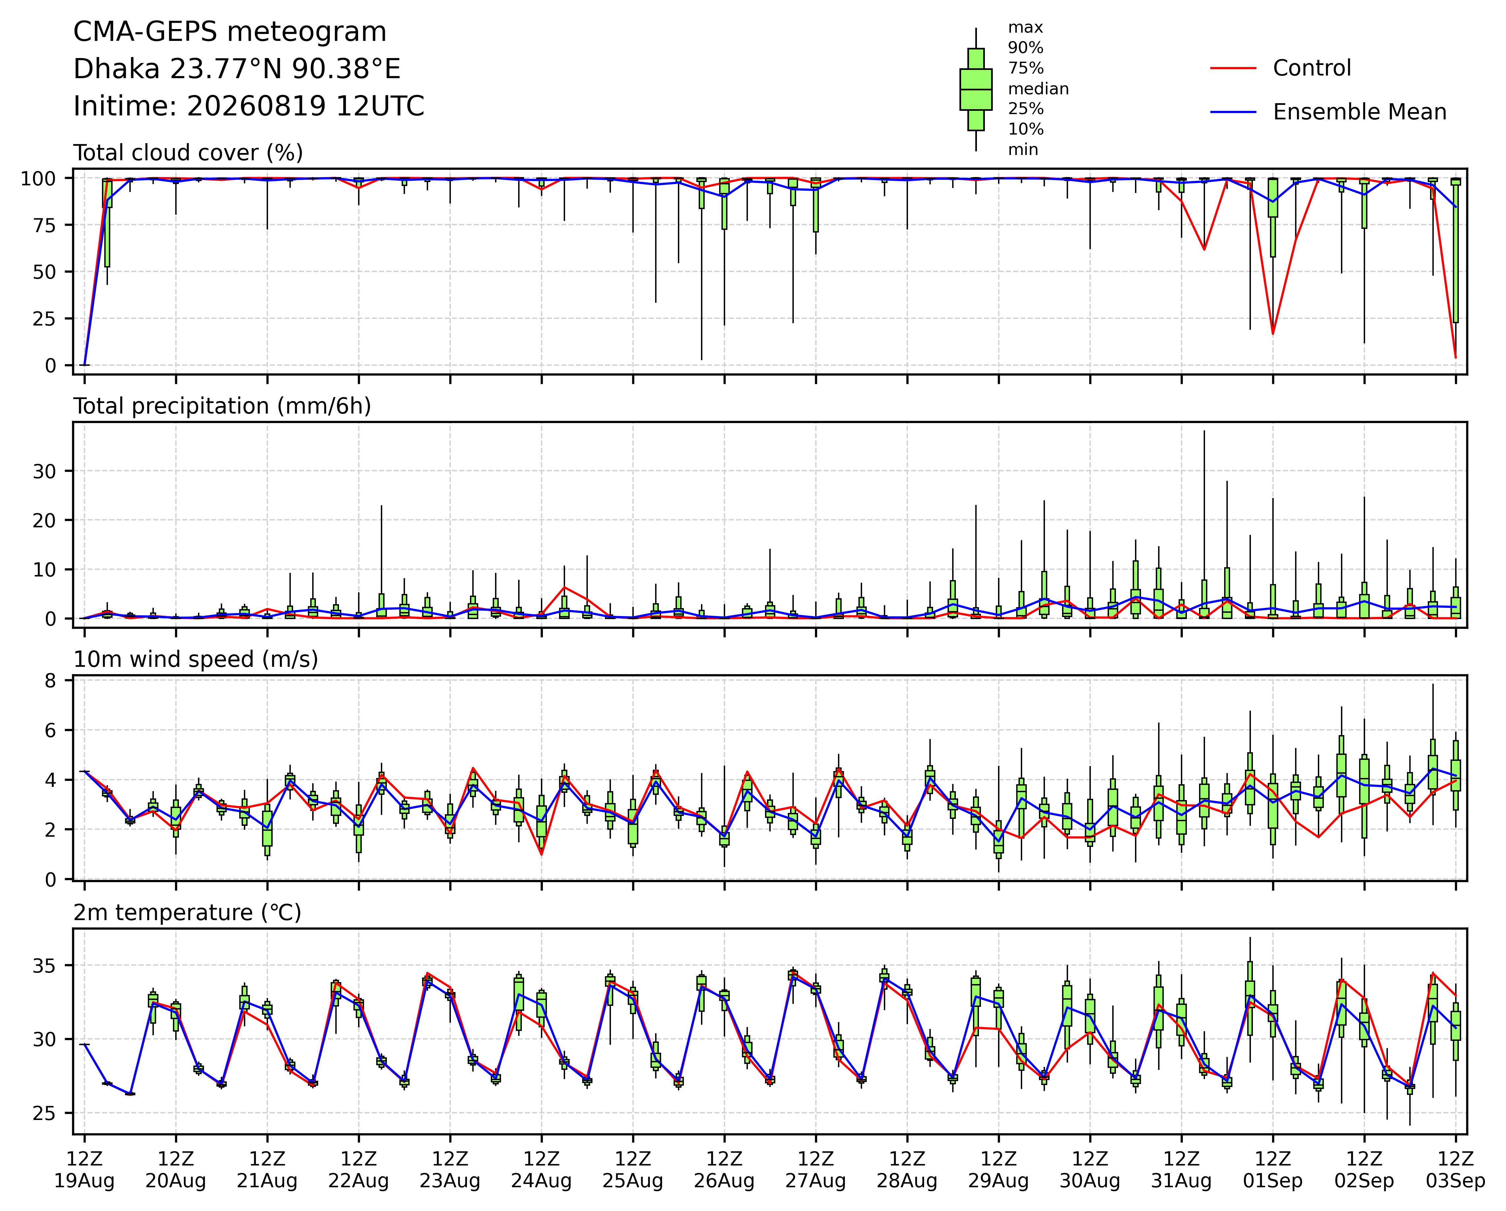This screenshot has width=1506, height=1211.
Task: Click the '25%' legend label
Action: pyautogui.click(x=1025, y=109)
